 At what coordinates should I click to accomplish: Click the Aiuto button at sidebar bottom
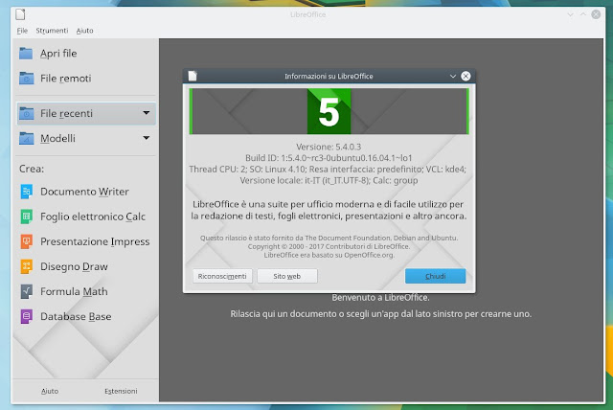pyautogui.click(x=50, y=391)
